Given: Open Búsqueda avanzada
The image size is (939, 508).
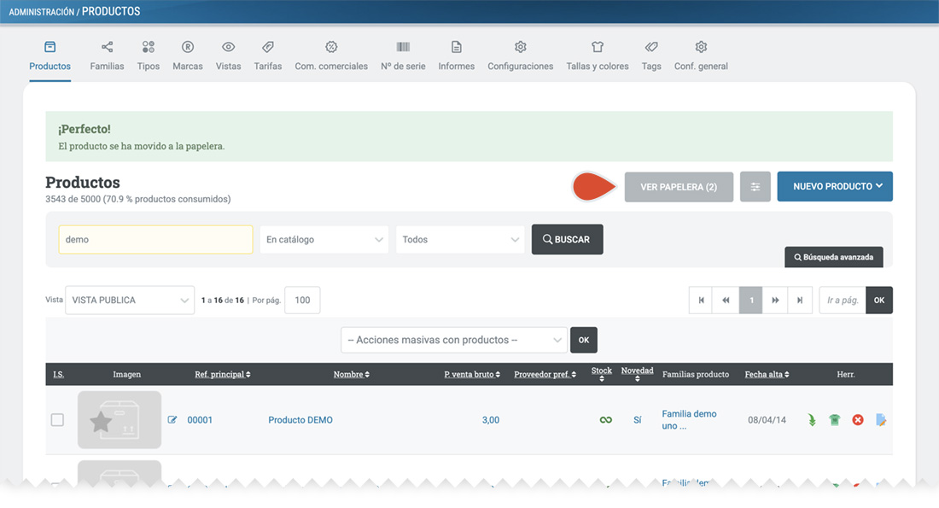Looking at the screenshot, I should (x=834, y=257).
